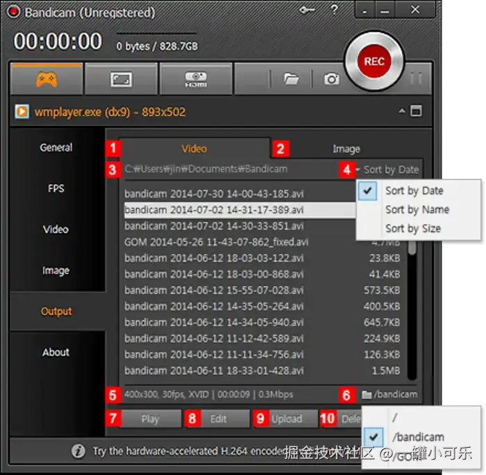Start recording with the red REC button
The width and height of the screenshot is (486, 475).
click(374, 61)
